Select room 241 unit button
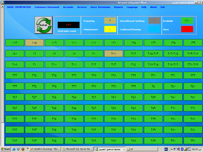This screenshot has width=203, height=152. (x=193, y=86)
